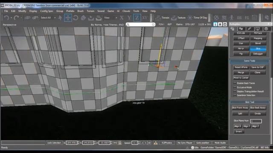The height and width of the screenshot is (153, 273).
Task: Click the Undo arrow icon
Action: click(x=6, y=18)
